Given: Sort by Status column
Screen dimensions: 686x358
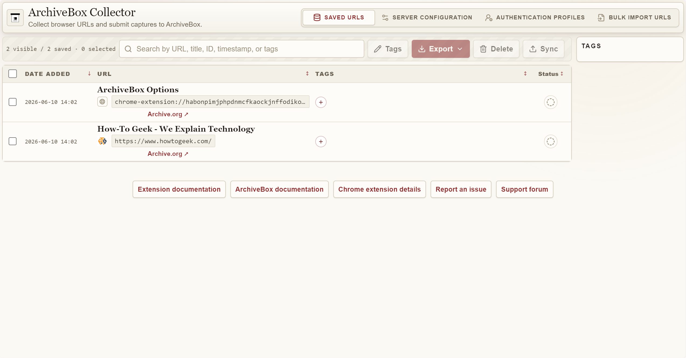Looking at the screenshot, I should point(551,74).
